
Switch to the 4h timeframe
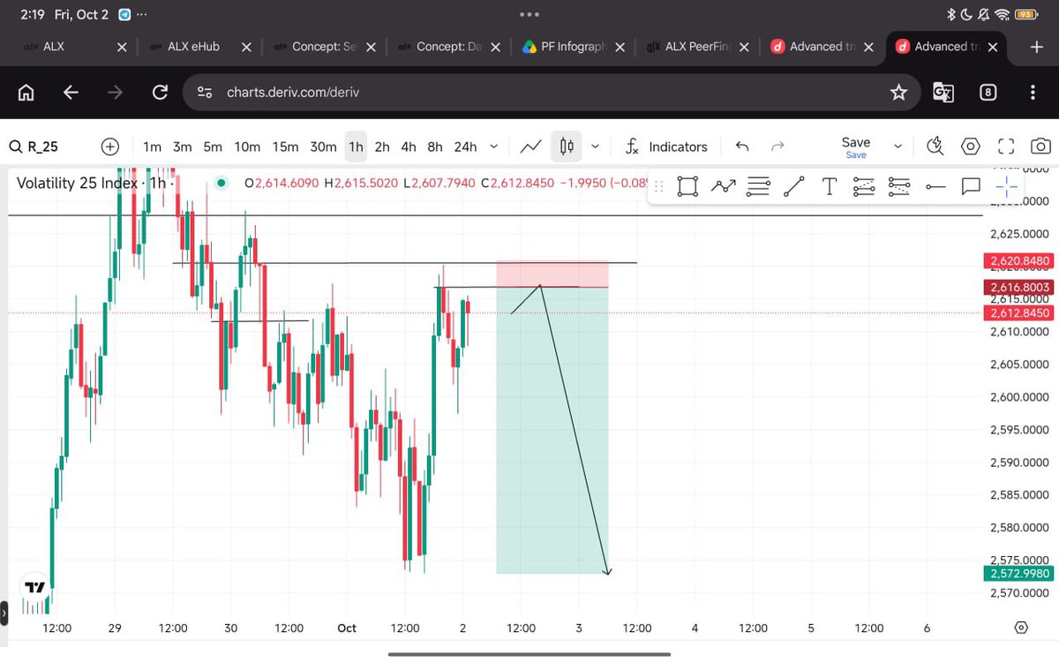409,147
